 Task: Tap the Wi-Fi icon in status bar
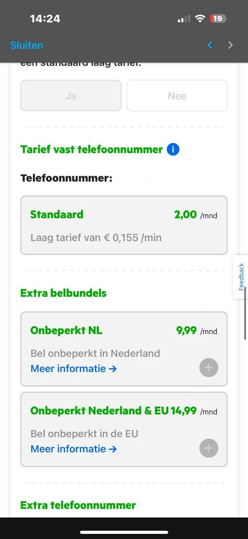pos(200,19)
